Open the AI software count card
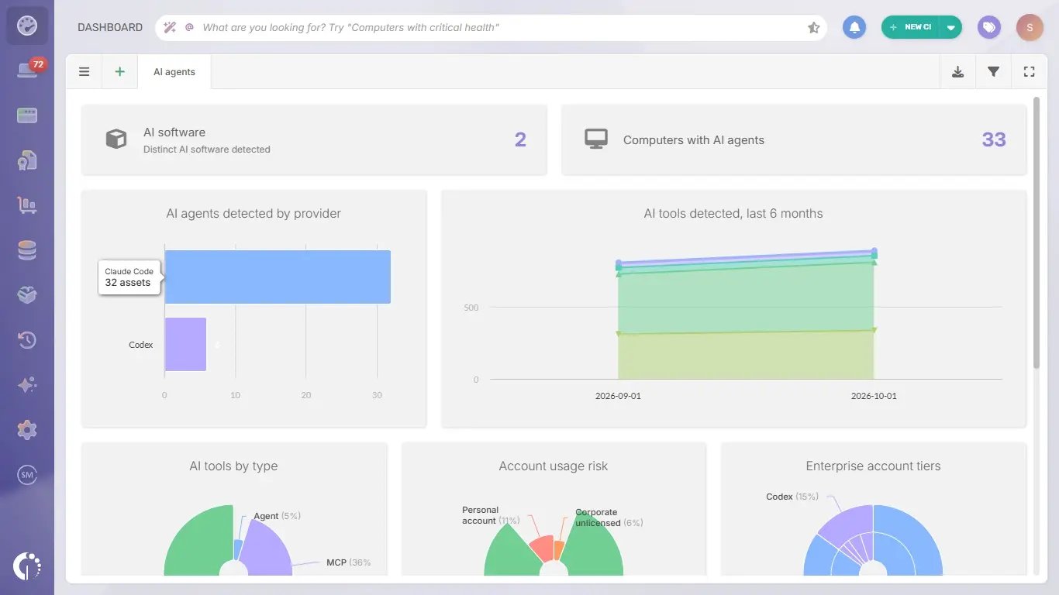Image resolution: width=1059 pixels, height=595 pixels. 314,139
